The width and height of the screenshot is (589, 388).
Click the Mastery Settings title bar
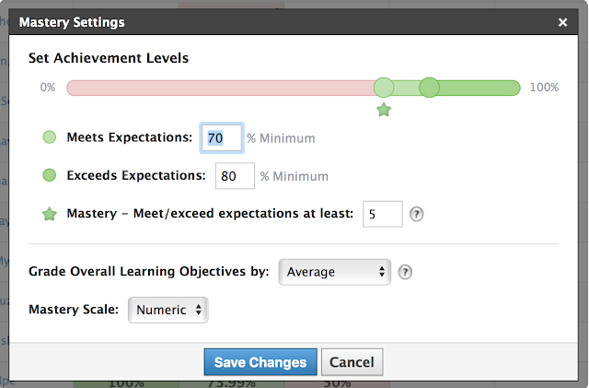276,21
